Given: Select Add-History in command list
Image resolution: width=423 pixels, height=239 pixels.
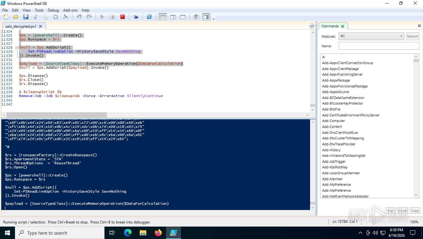Looking at the screenshot, I should (x=331, y=150).
